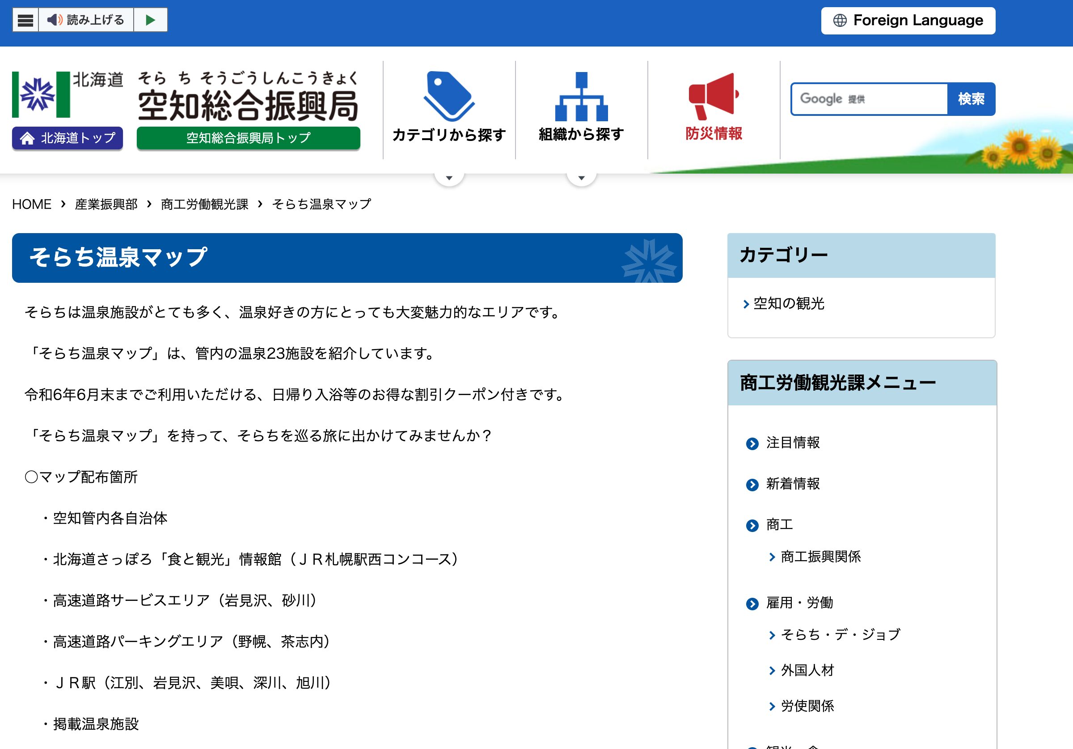Screen dimensions: 1073x749
Task: Click the home icon on 北海道トップ
Action: pos(28,138)
